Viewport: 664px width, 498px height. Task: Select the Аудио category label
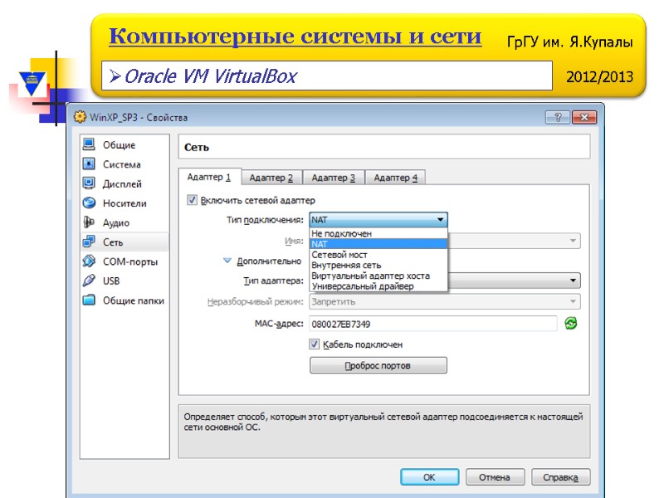pos(116,222)
